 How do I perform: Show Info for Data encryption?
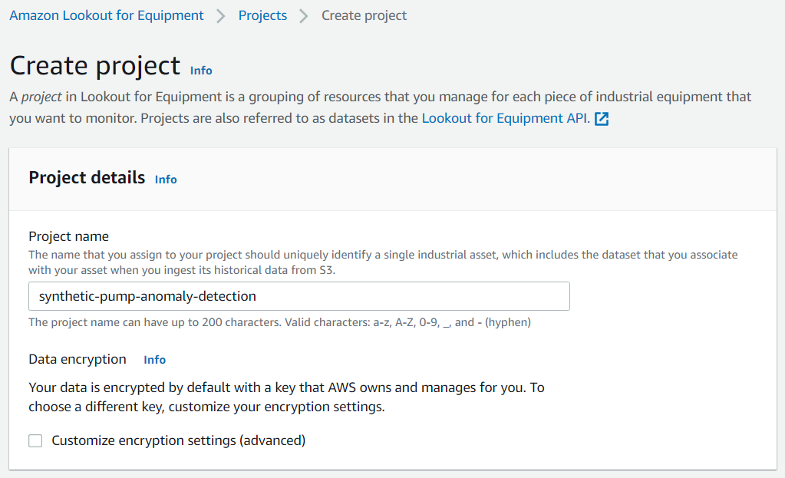pyautogui.click(x=155, y=360)
